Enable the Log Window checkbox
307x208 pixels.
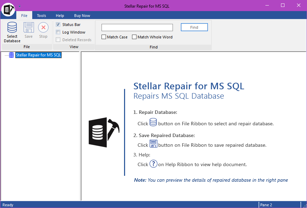coord(58,32)
